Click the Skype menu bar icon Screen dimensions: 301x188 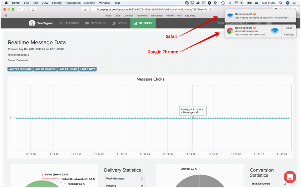[187, 3]
